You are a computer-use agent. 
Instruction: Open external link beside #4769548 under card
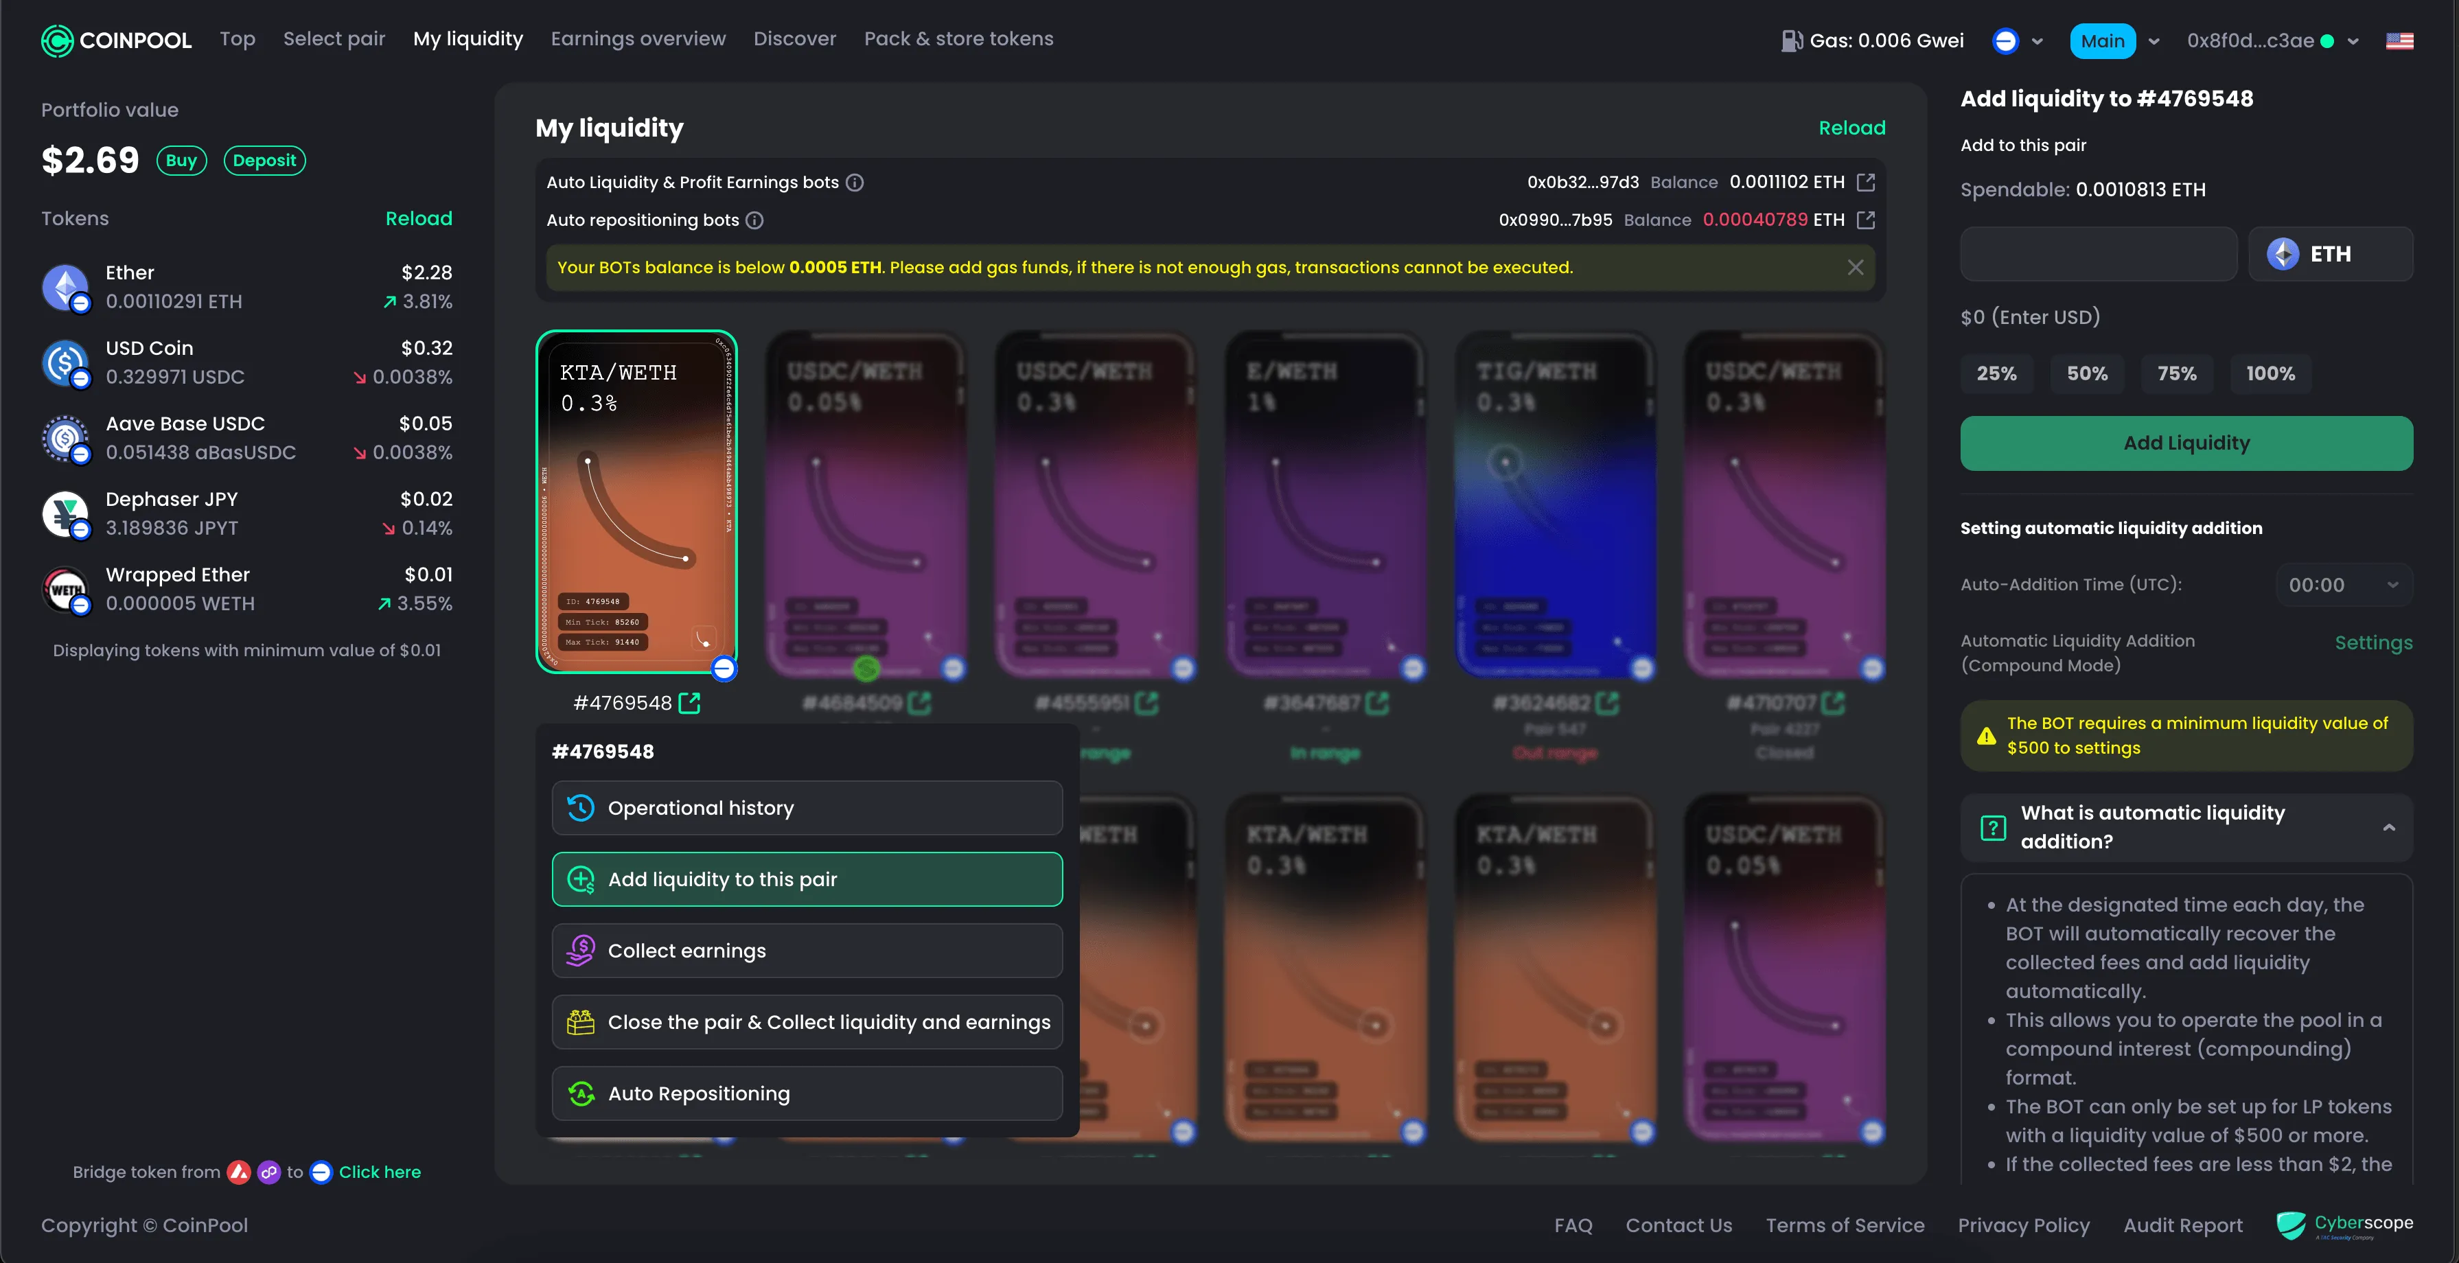point(689,704)
